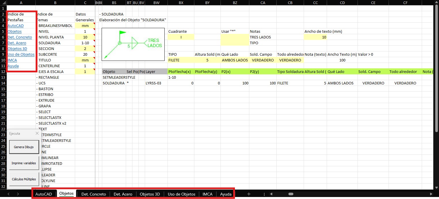This screenshot has height=199, width=439.
Task: Follow the Det. Acero link in column A
Action: (17, 43)
